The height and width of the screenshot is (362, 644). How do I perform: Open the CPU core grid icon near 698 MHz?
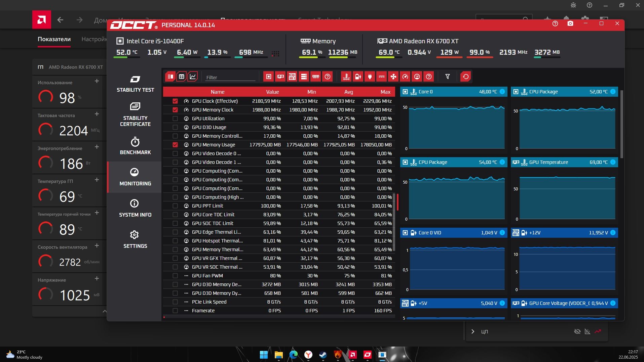(x=275, y=53)
